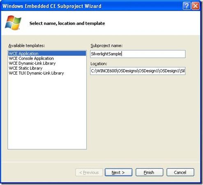The height and width of the screenshot is (185, 203).
Task: Click the disabled Previous button
Action: coord(89,172)
